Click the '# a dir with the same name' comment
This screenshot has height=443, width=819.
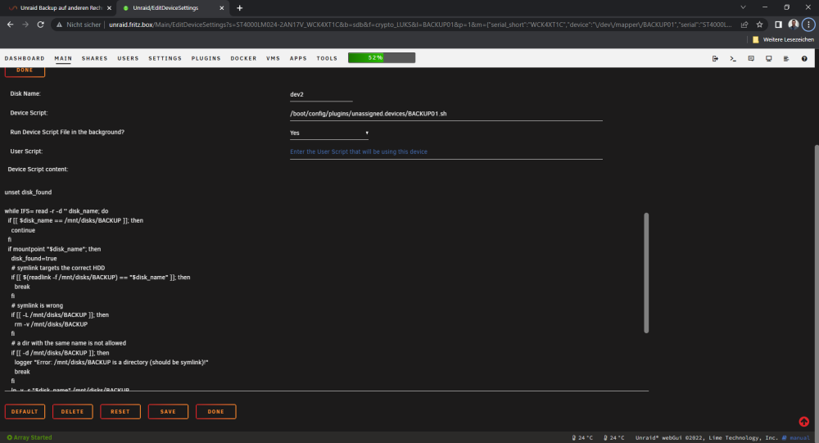click(x=69, y=343)
